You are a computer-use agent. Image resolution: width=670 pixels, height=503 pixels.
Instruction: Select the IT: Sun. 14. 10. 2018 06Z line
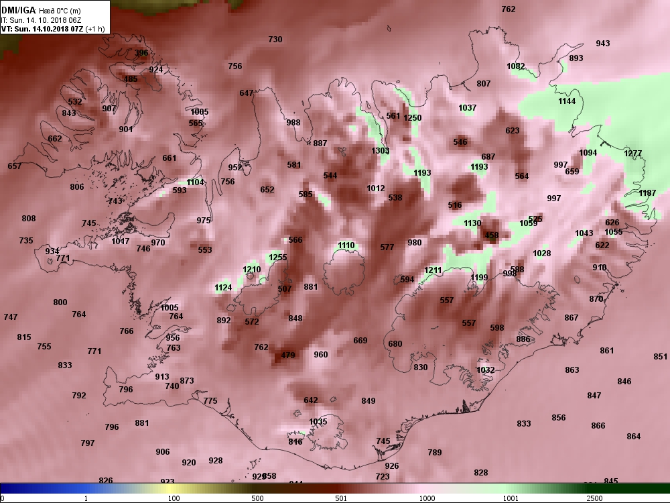pyautogui.click(x=41, y=20)
